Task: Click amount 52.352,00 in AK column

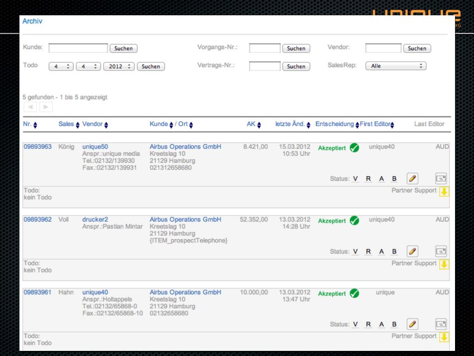Action: pos(254,219)
